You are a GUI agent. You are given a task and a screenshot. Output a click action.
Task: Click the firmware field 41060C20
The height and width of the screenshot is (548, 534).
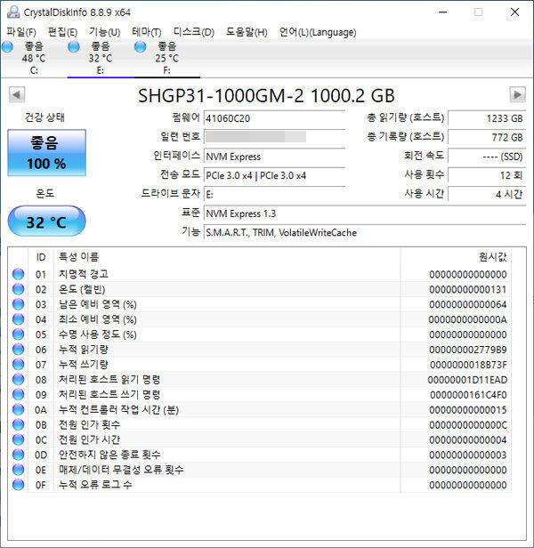(274, 118)
